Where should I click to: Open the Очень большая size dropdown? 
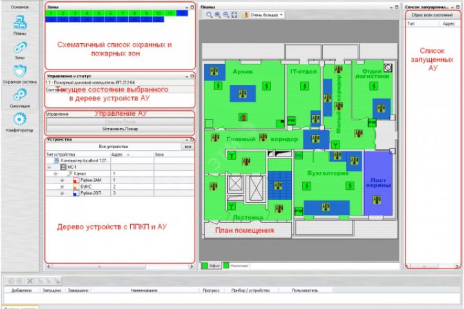click(x=267, y=15)
